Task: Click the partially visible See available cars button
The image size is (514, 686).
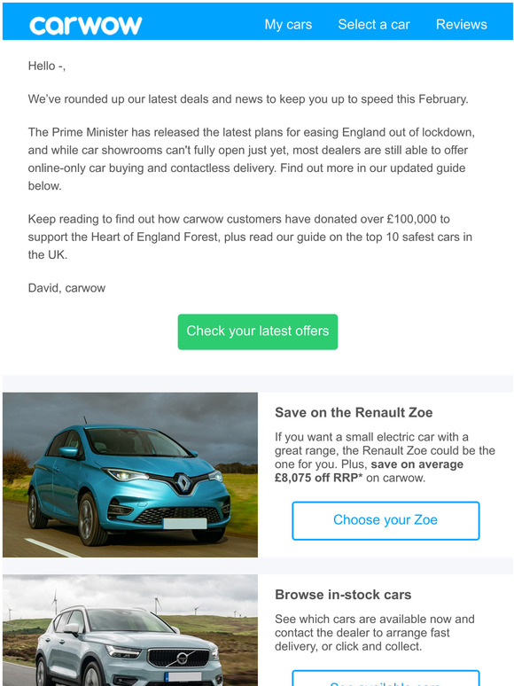Action: (x=385, y=678)
